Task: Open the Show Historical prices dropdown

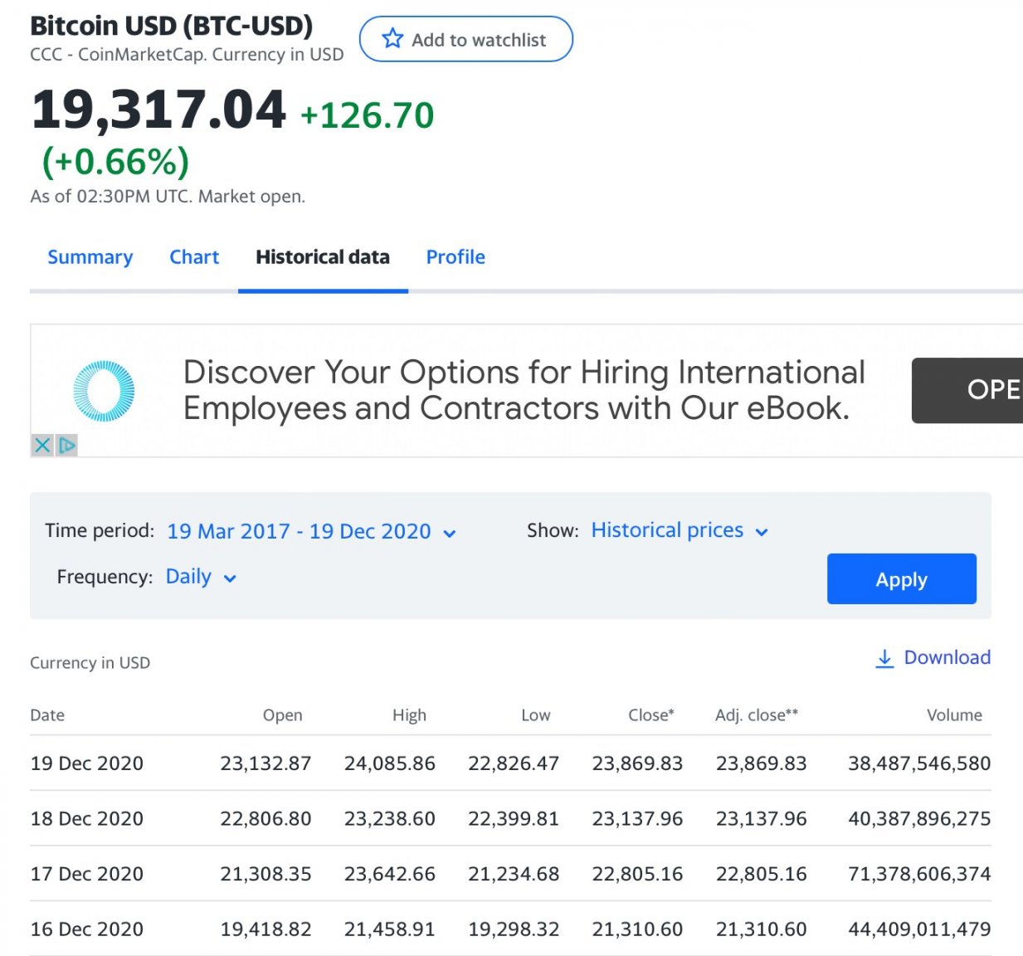Action: [x=680, y=530]
